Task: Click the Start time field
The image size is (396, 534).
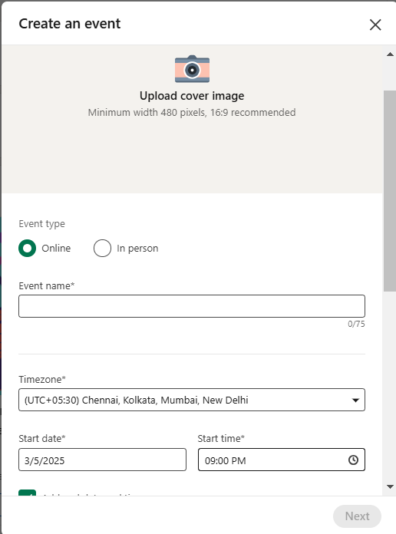Action: [282, 460]
